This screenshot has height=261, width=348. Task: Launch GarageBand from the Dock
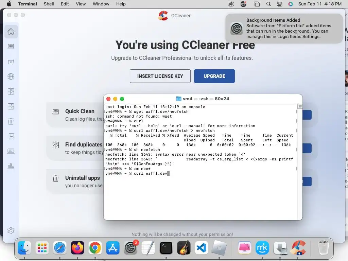point(184,248)
